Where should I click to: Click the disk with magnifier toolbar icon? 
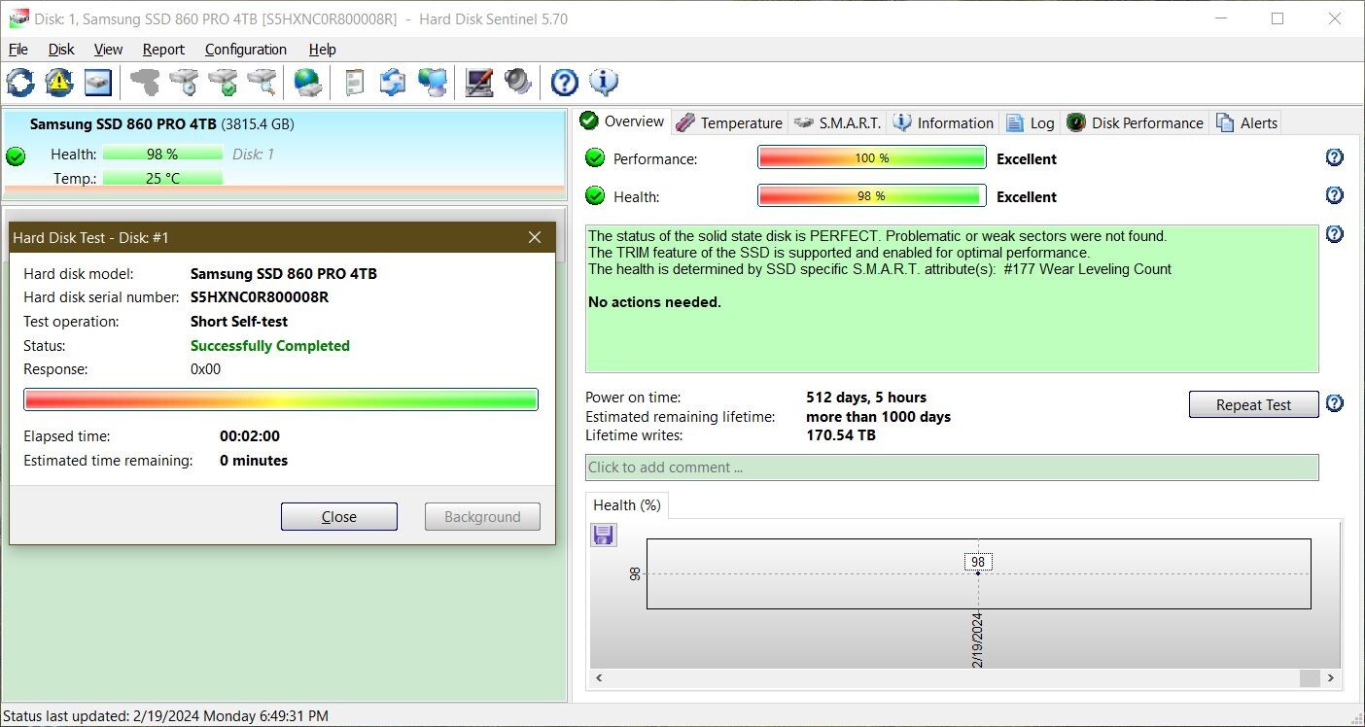(x=262, y=82)
